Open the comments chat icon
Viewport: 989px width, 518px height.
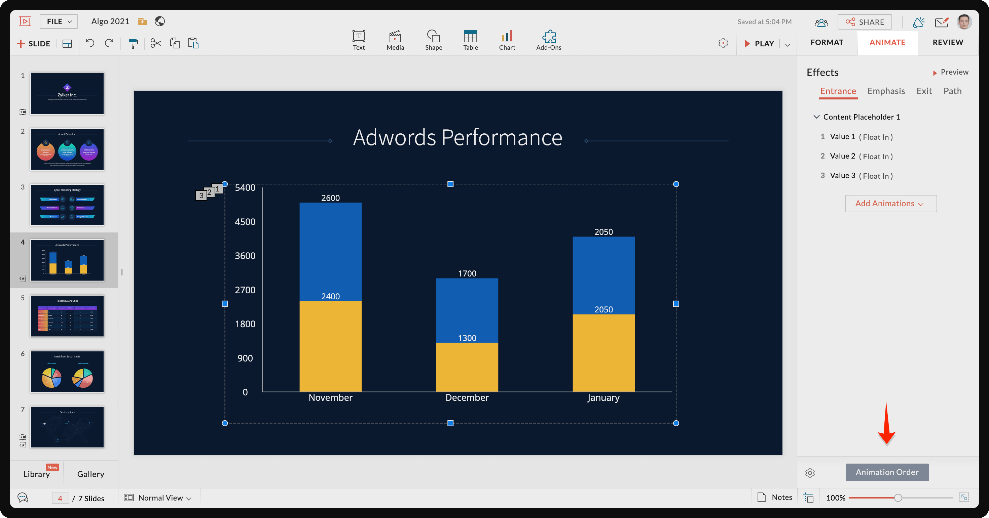(23, 498)
